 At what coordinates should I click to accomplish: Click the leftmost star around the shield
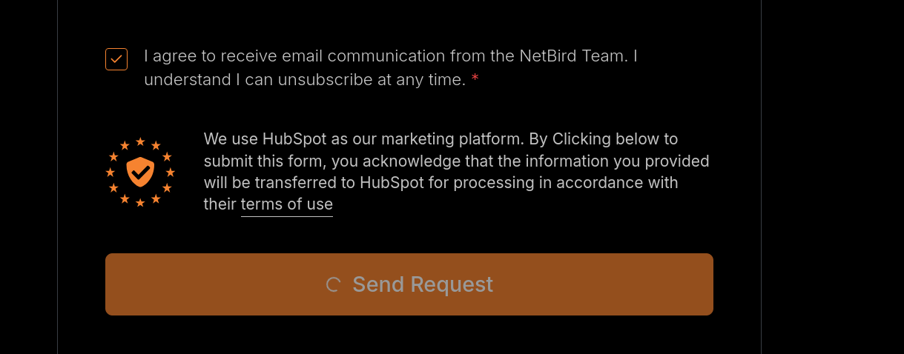pos(110,173)
